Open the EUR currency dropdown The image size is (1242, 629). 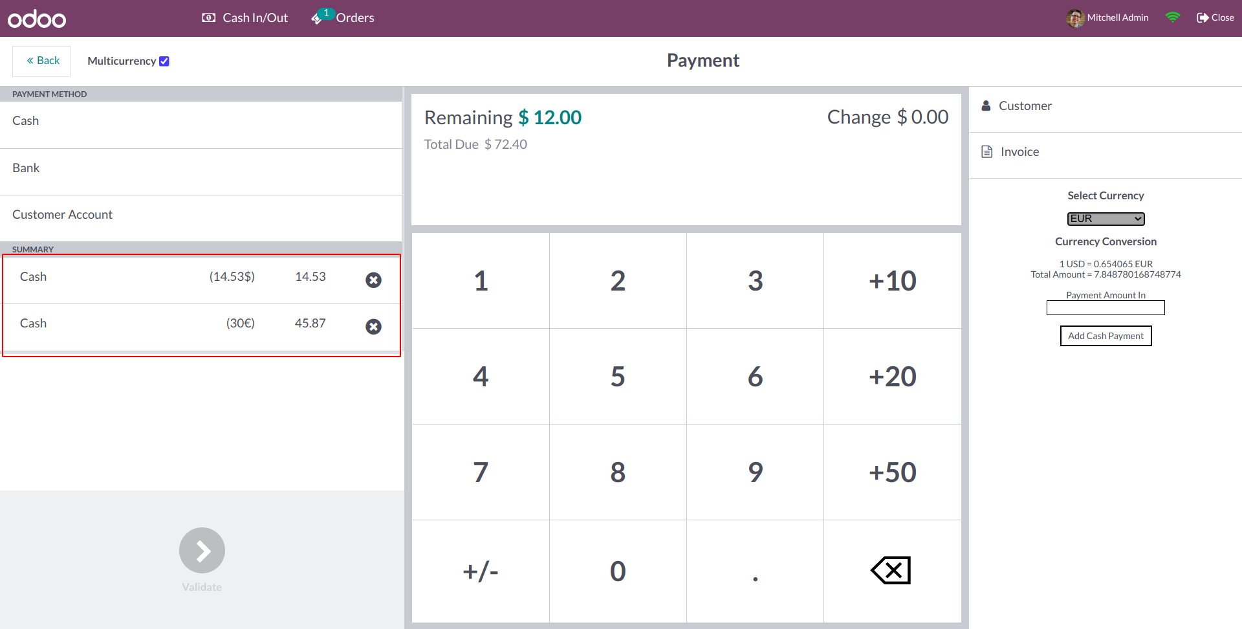tap(1106, 219)
